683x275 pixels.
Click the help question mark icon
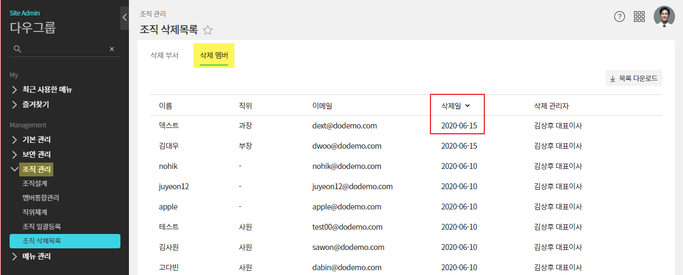(x=619, y=17)
